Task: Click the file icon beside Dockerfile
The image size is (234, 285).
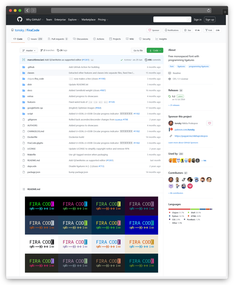Action: (x=24, y=137)
